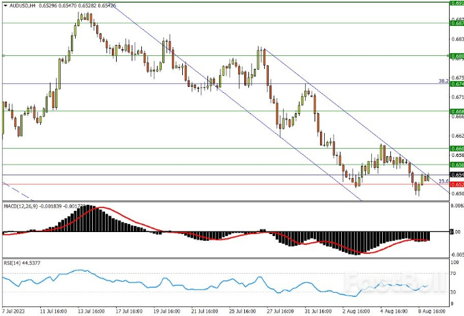Image resolution: width=464 pixels, height=316 pixels.
Task: Select the green 0.660 price level tag
Action: click(x=456, y=148)
